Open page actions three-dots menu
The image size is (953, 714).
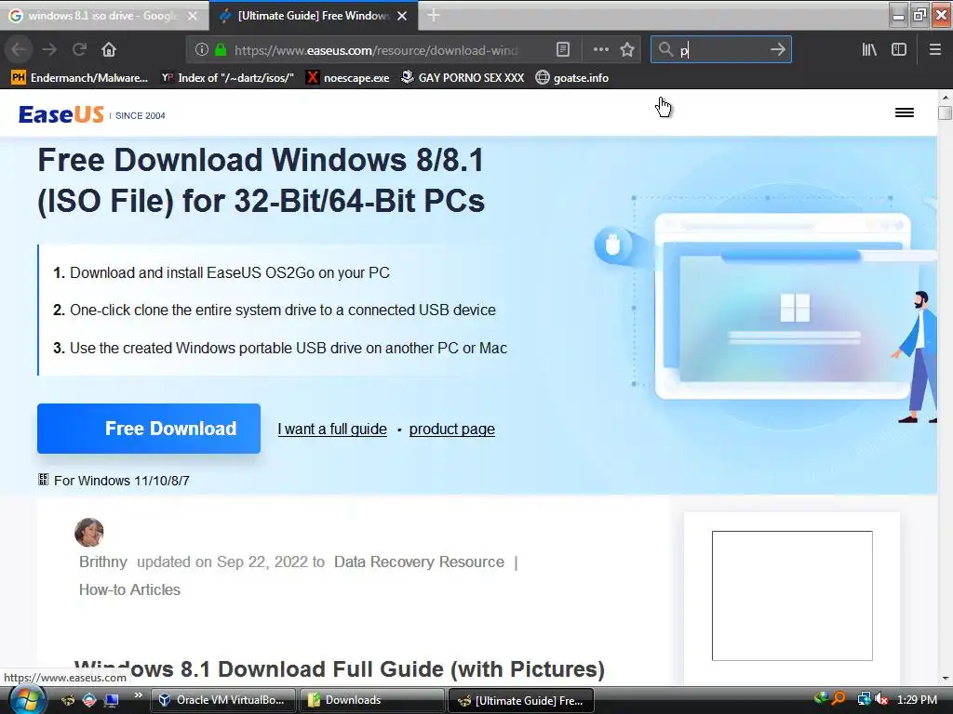(x=600, y=50)
